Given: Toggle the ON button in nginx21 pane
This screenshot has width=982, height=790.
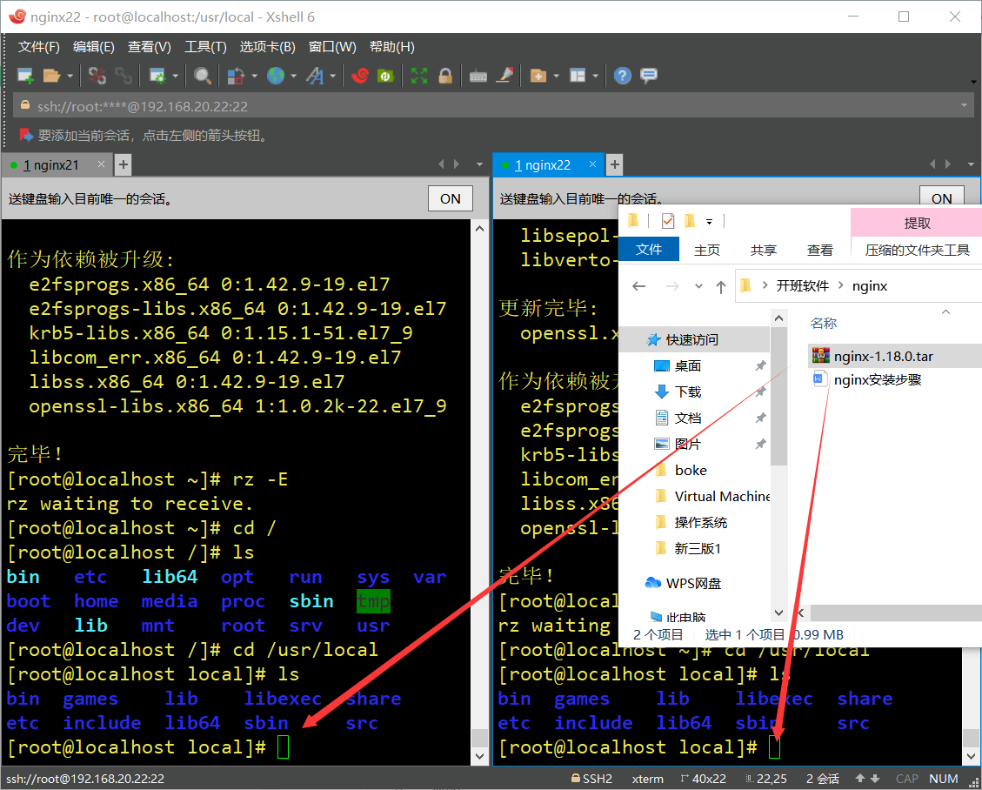Looking at the screenshot, I should pyautogui.click(x=451, y=198).
